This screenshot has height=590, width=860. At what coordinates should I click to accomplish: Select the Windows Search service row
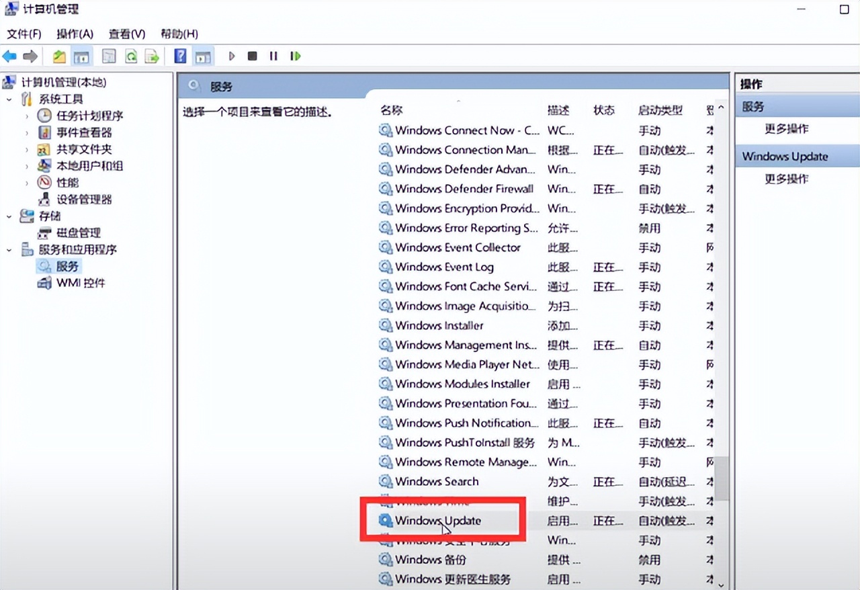click(x=436, y=481)
